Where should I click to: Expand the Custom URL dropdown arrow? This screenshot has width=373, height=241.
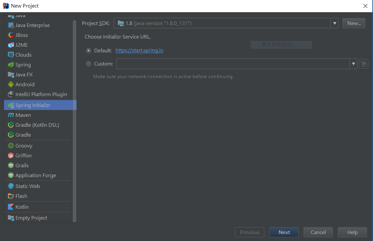354,64
